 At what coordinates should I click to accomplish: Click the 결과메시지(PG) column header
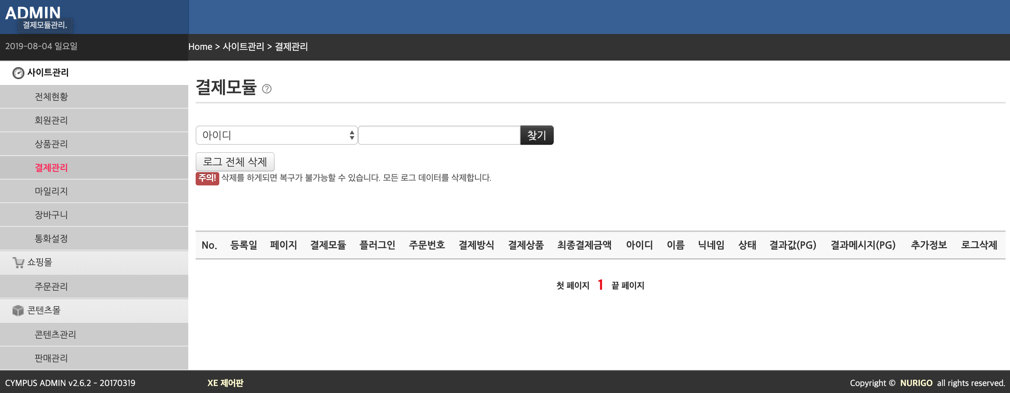point(863,245)
